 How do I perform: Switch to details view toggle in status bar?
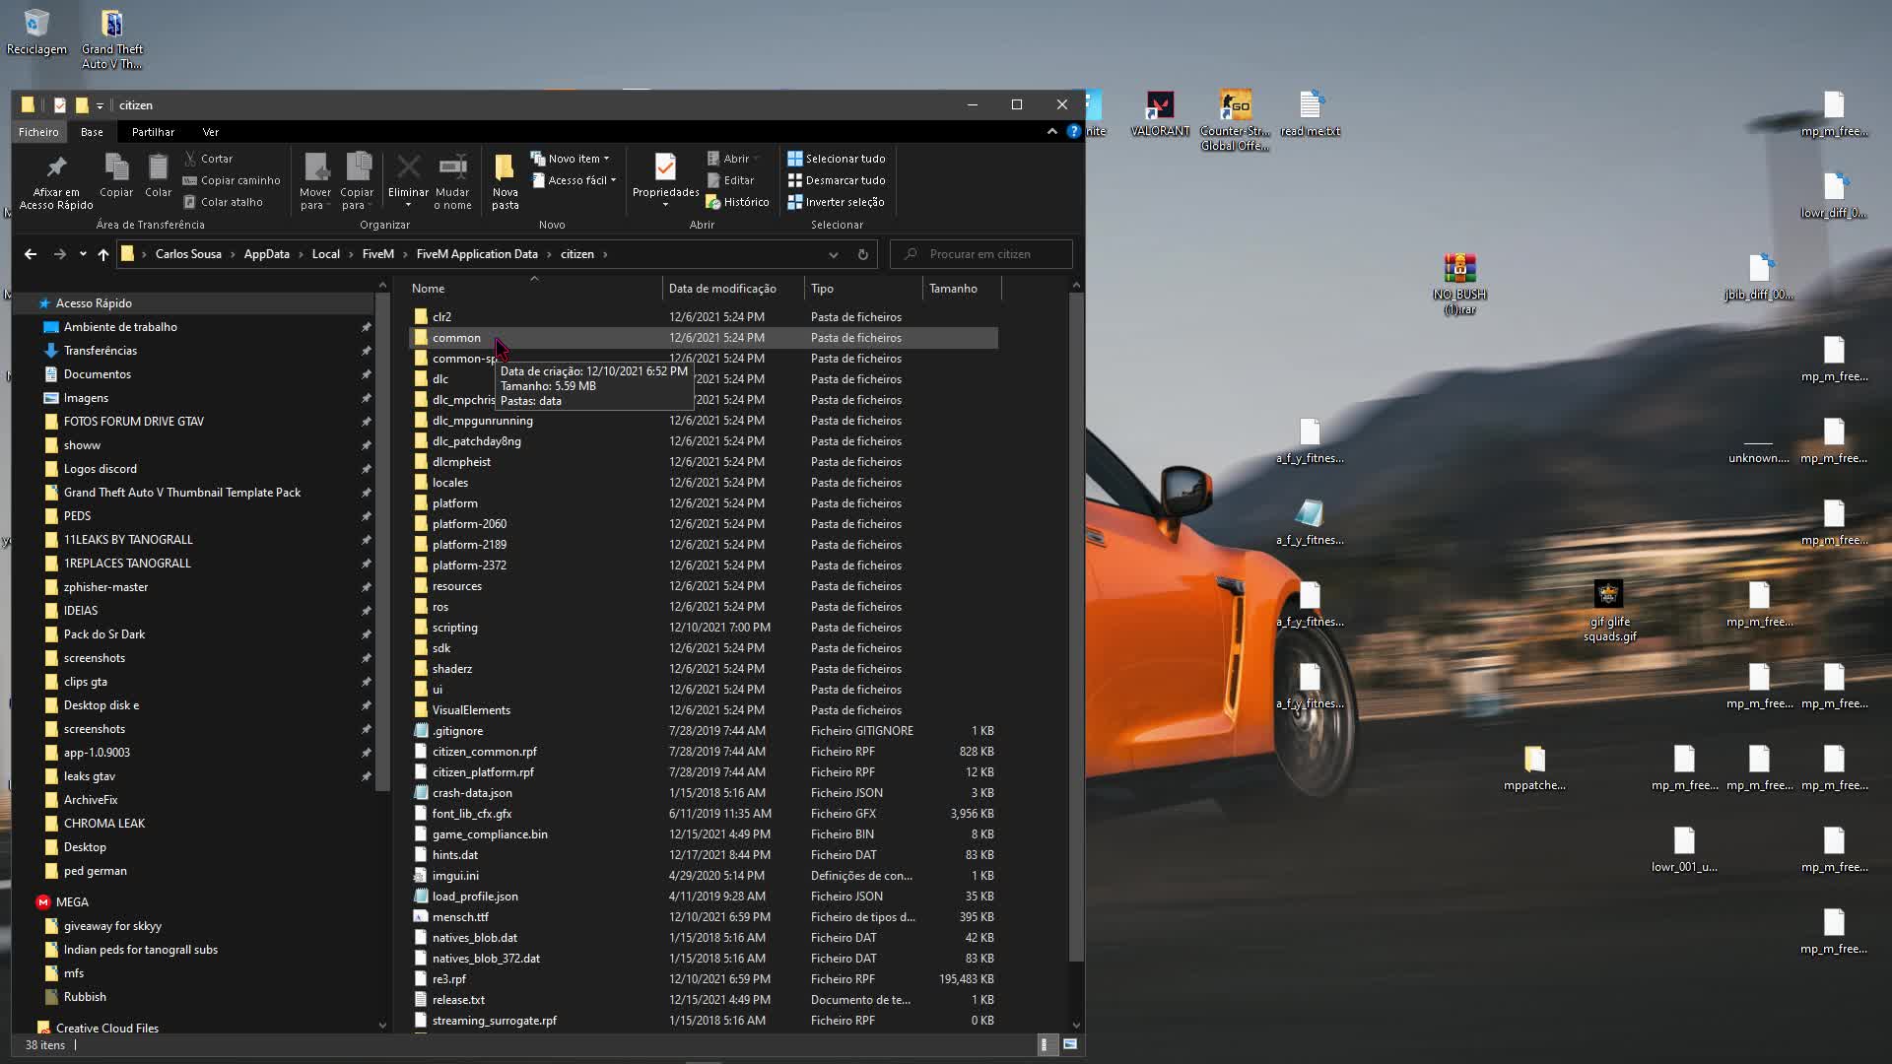[1045, 1044]
